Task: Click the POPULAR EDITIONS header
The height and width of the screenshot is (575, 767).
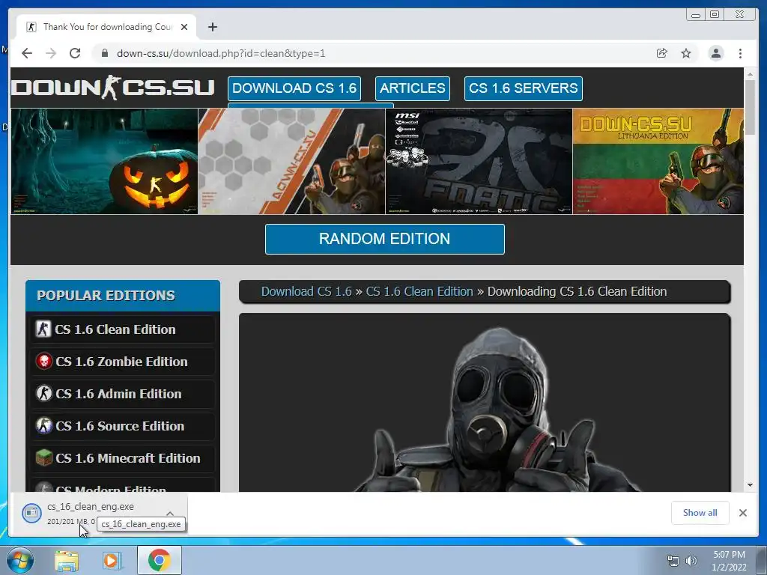Action: 123,295
